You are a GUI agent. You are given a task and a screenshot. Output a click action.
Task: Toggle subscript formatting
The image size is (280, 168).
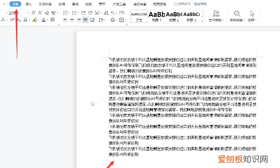tap(19, 20)
